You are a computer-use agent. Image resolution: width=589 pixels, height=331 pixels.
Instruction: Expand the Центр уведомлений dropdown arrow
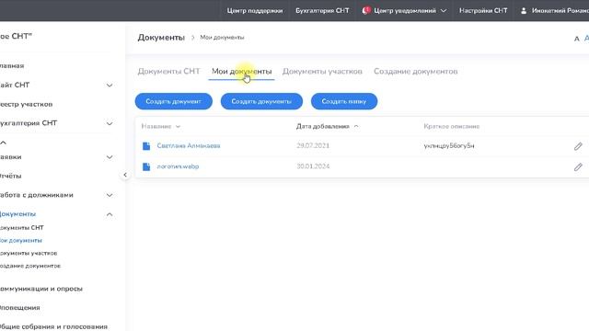pyautogui.click(x=444, y=10)
